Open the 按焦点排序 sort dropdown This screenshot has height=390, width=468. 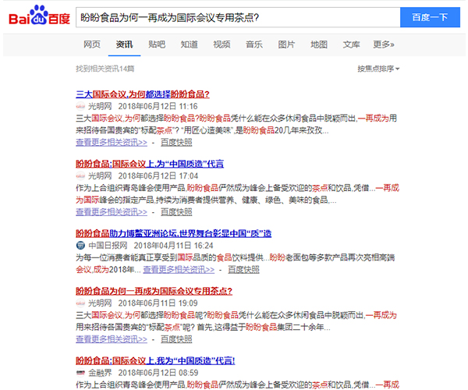point(378,69)
